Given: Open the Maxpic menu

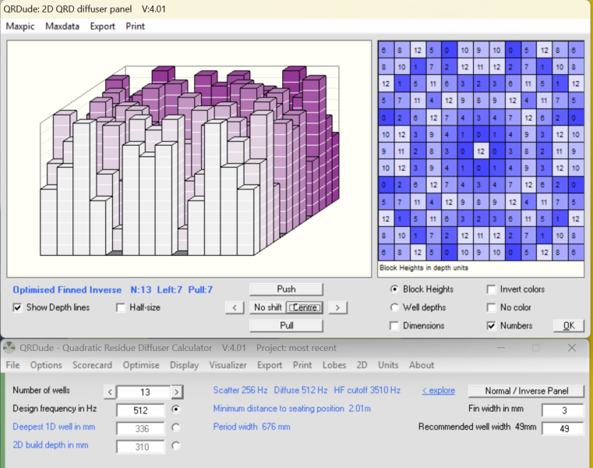Looking at the screenshot, I should click(x=20, y=26).
